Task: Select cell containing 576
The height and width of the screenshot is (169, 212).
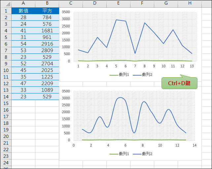Action: [47, 24]
